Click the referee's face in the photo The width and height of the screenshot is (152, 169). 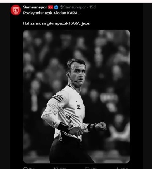pos(78,74)
